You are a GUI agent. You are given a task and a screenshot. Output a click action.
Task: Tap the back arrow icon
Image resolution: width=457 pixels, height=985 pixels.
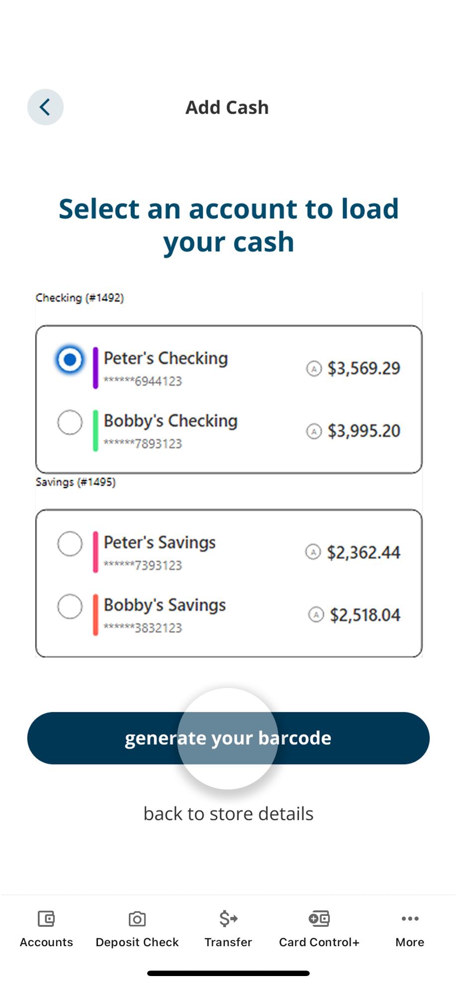coord(45,107)
